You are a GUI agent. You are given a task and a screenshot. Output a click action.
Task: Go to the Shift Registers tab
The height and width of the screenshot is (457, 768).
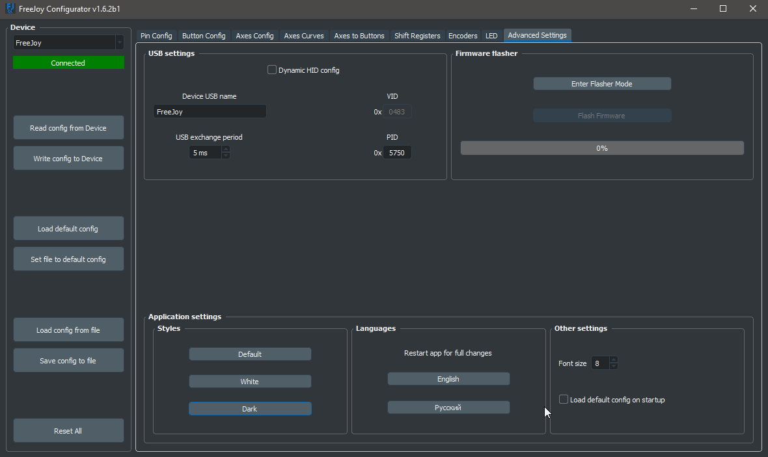(417, 36)
